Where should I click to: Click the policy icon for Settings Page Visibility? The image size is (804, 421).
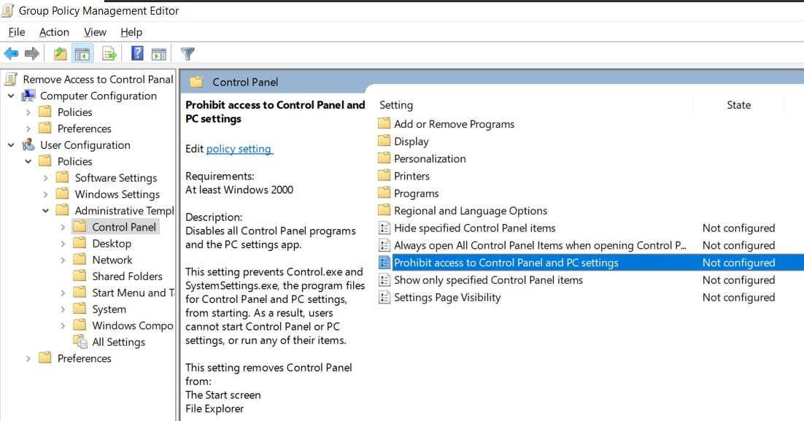pos(384,298)
